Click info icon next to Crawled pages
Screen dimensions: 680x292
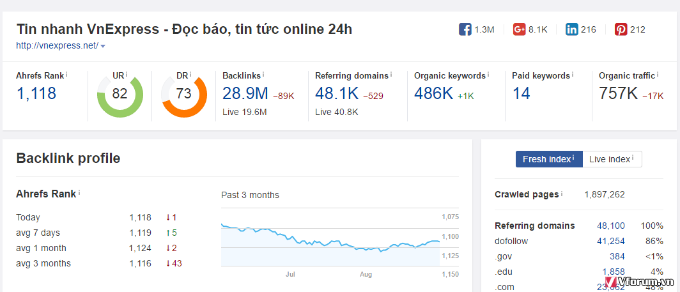[x=562, y=194]
